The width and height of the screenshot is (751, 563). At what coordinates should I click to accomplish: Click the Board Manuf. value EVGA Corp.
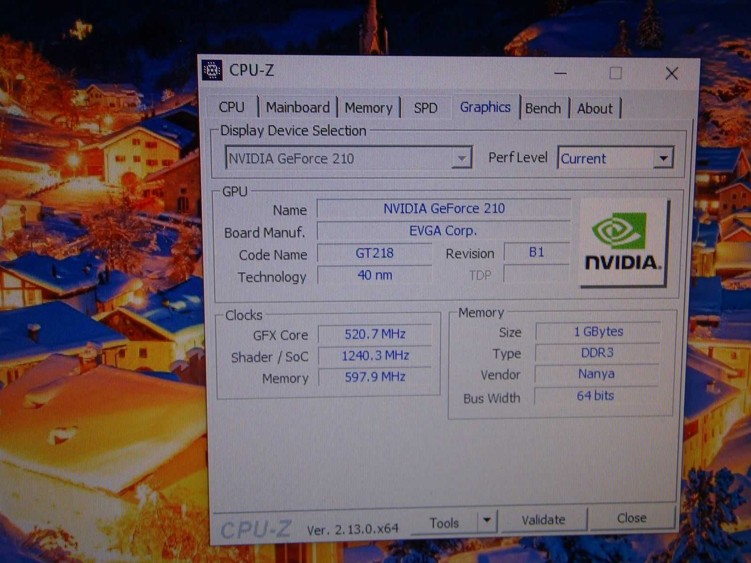pyautogui.click(x=444, y=231)
